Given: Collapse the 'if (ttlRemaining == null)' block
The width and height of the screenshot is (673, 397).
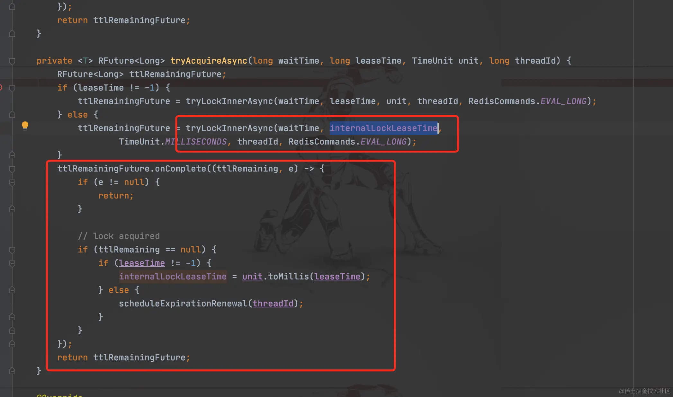Looking at the screenshot, I should click(x=12, y=250).
